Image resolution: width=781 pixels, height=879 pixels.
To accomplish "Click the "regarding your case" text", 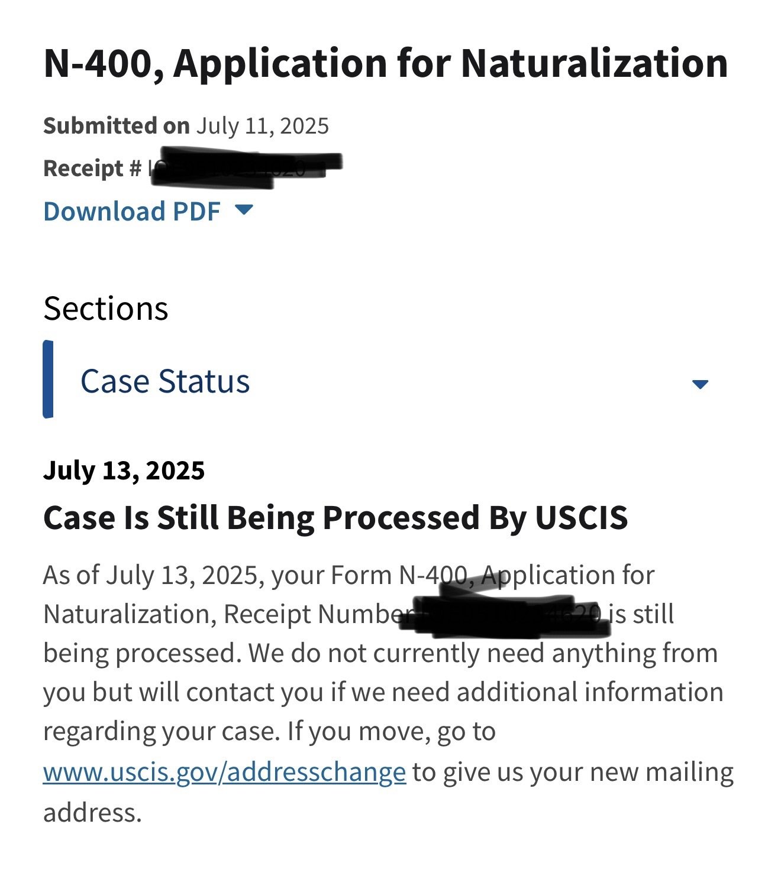I will click(160, 732).
